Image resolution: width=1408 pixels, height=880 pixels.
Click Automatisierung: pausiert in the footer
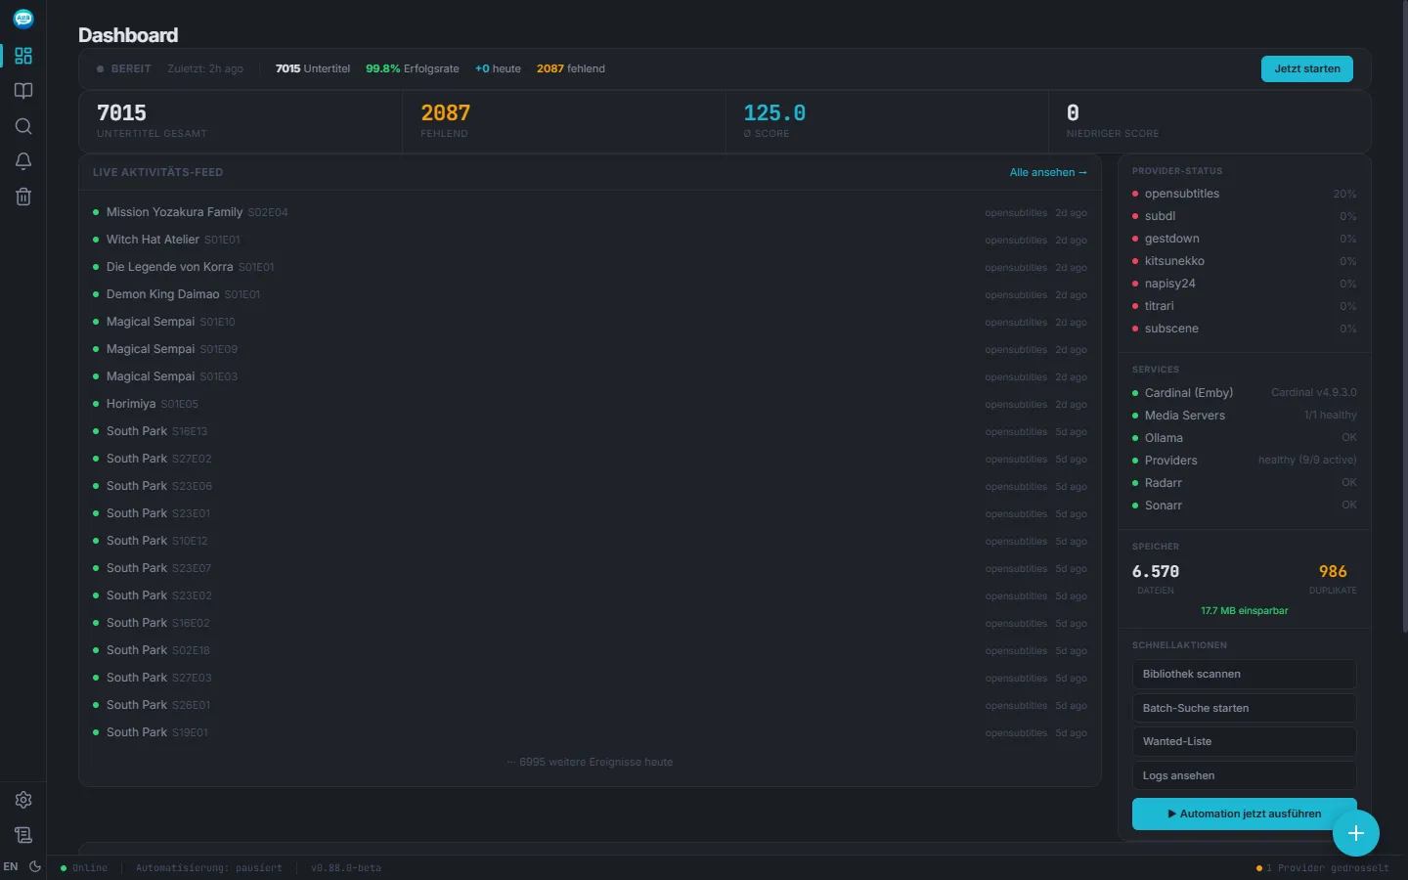(208, 867)
